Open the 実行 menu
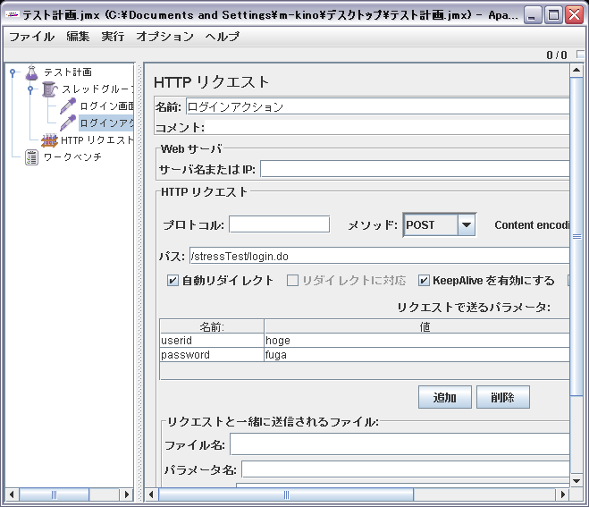The image size is (589, 507). tap(113, 37)
